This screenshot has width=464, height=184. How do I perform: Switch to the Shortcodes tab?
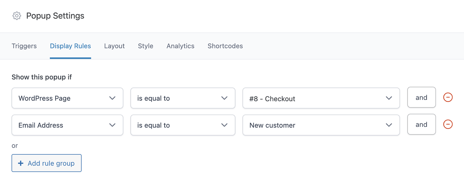pyautogui.click(x=225, y=46)
